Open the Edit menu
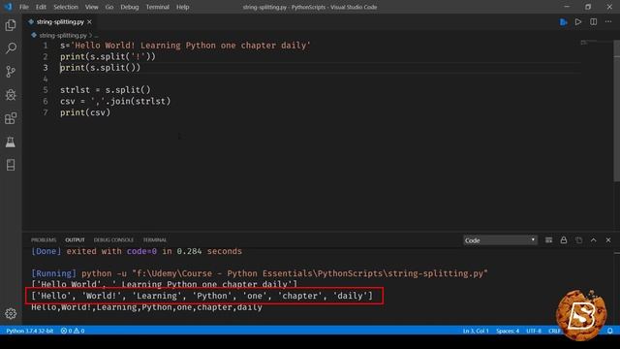This screenshot has width=620, height=349. click(x=41, y=7)
